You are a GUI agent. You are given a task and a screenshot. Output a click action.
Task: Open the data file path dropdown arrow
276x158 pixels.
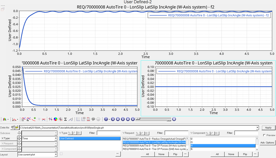point(257,128)
